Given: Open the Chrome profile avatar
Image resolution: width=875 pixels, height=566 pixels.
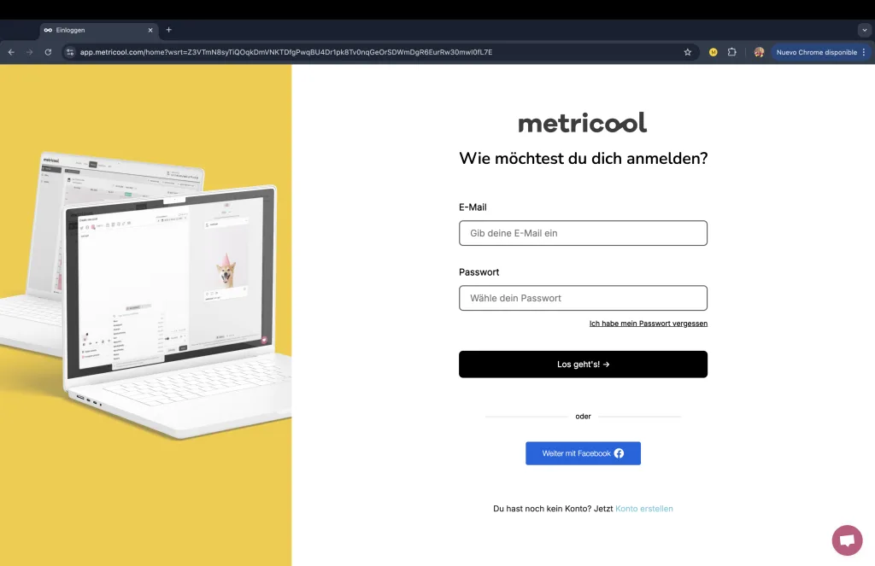Looking at the screenshot, I should [x=759, y=52].
